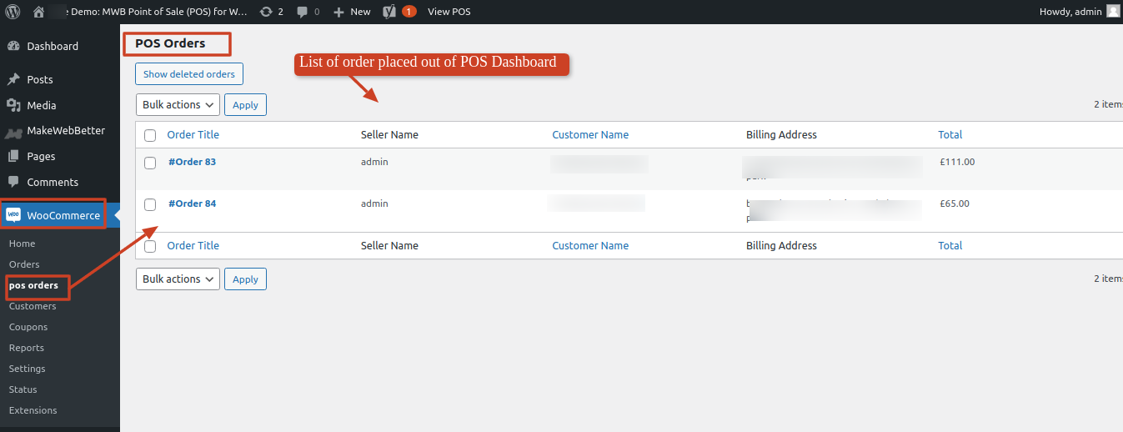
Task: Click the £65.00 total value
Action: (x=954, y=203)
